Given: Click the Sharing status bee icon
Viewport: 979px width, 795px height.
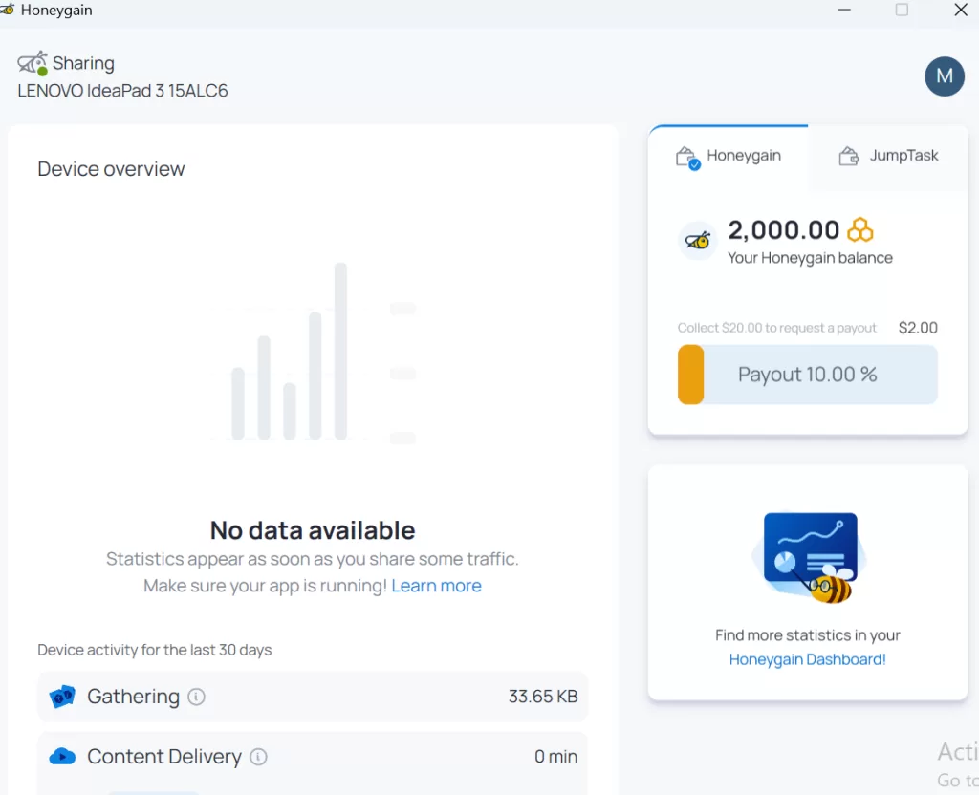Looking at the screenshot, I should (33, 63).
